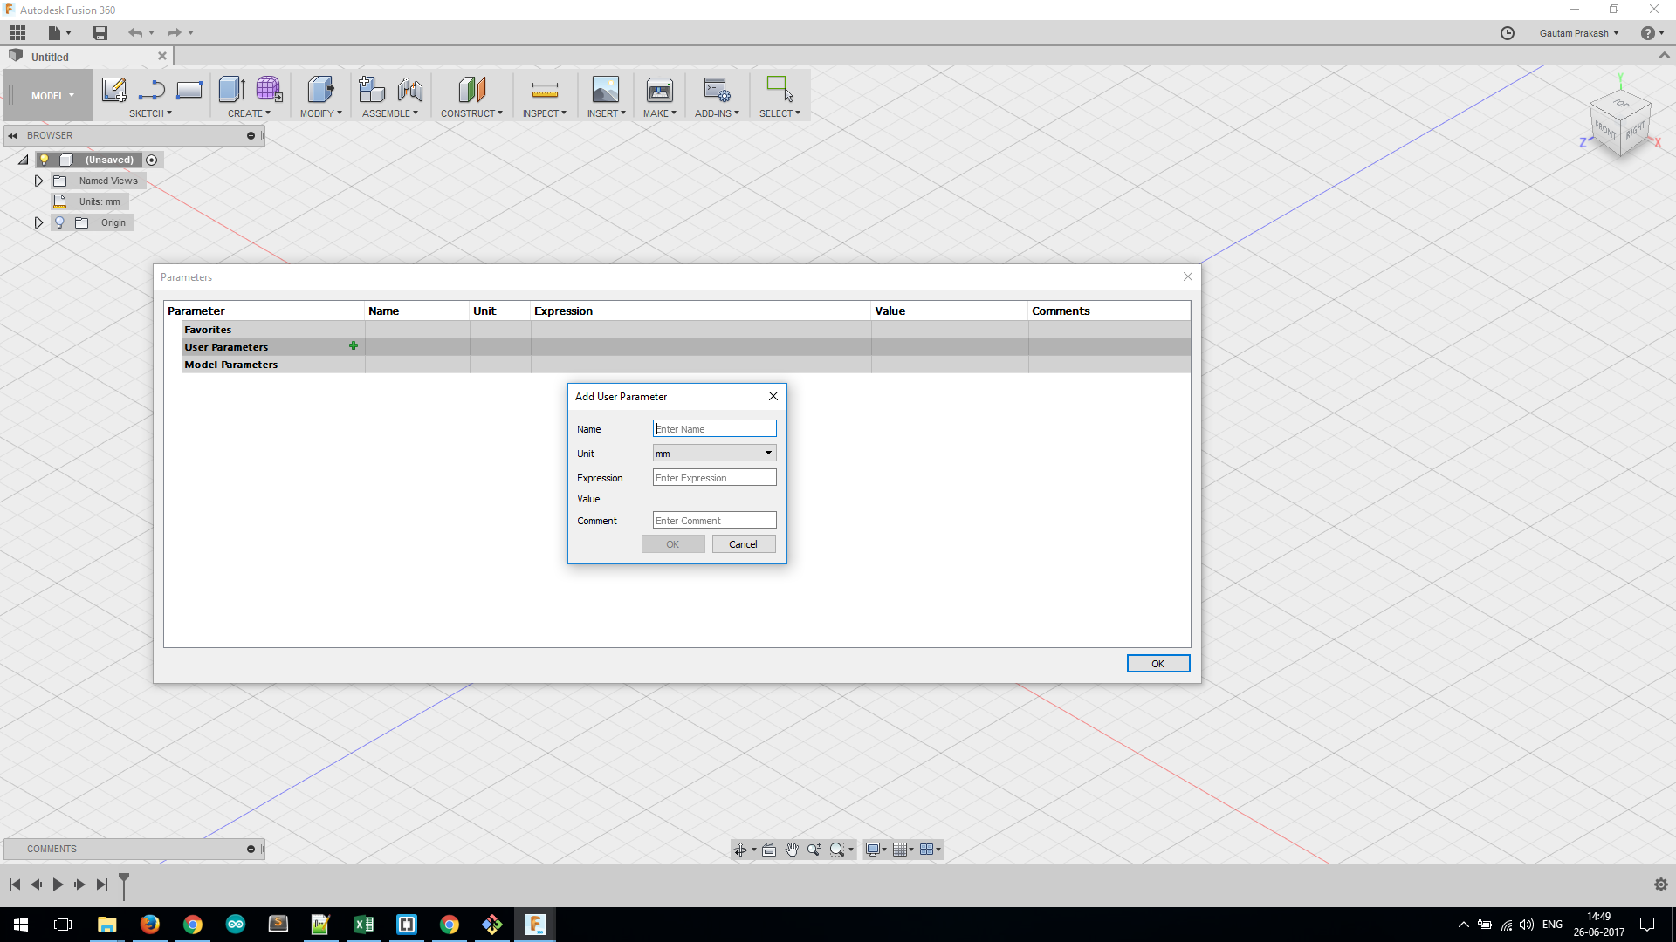
Task: Select the Joint tool
Action: [x=410, y=89]
